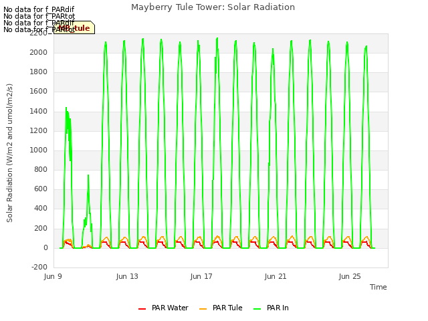Click the orange PAR Tule legend swatch
The width and height of the screenshot is (428, 321).
pyautogui.click(x=203, y=309)
